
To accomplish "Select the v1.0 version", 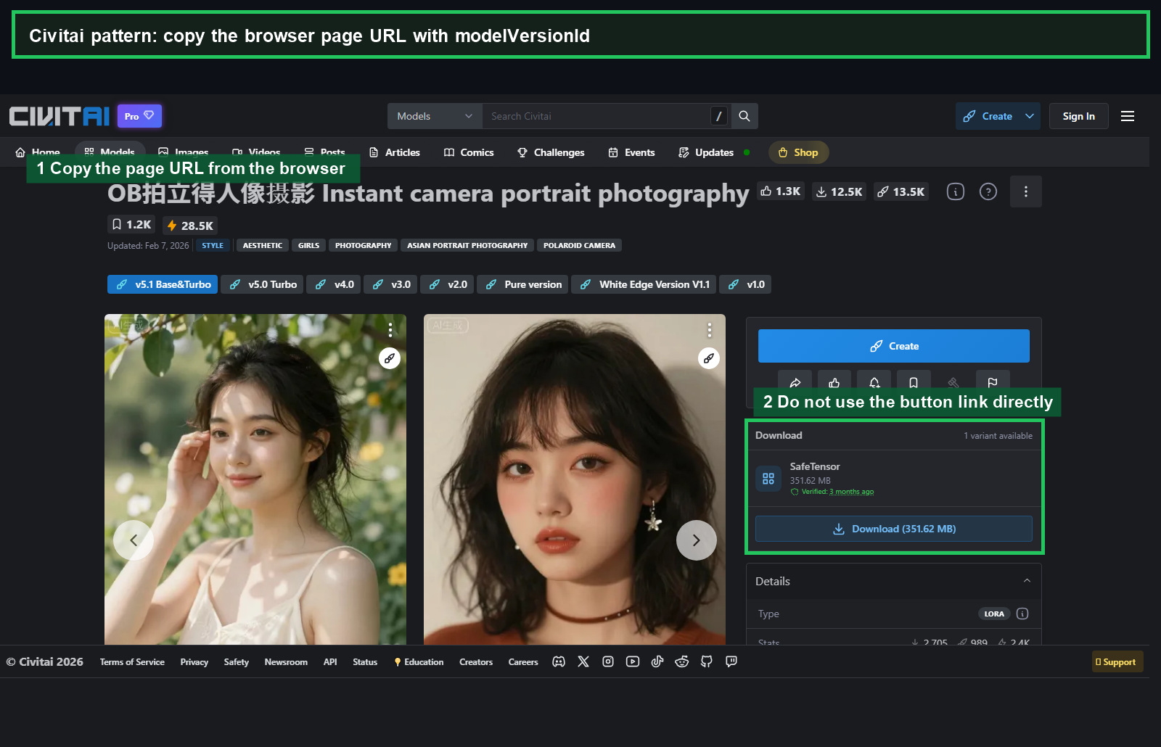I will 745,284.
